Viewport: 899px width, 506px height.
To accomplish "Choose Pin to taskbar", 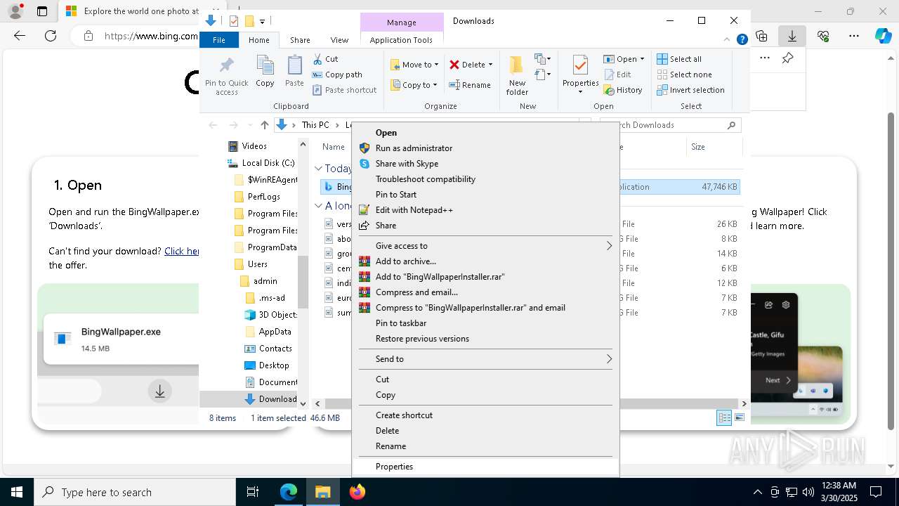I will point(485,323).
